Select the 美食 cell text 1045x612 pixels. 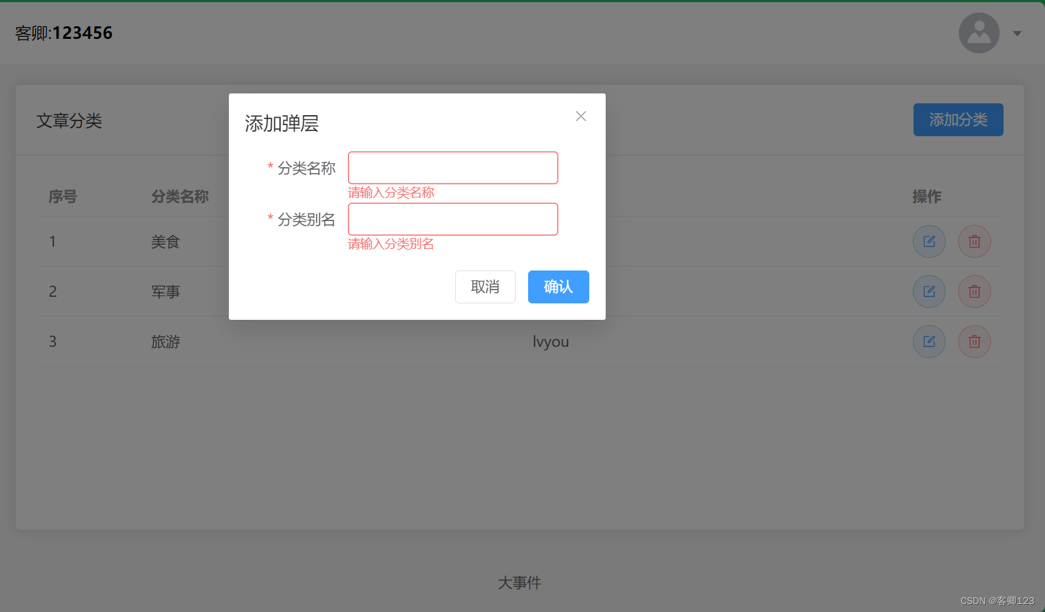tap(166, 242)
